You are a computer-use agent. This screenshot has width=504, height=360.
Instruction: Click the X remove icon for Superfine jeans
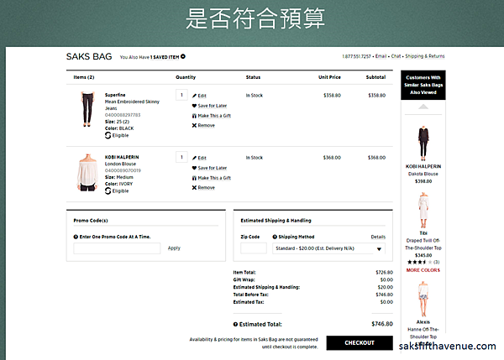(x=194, y=126)
